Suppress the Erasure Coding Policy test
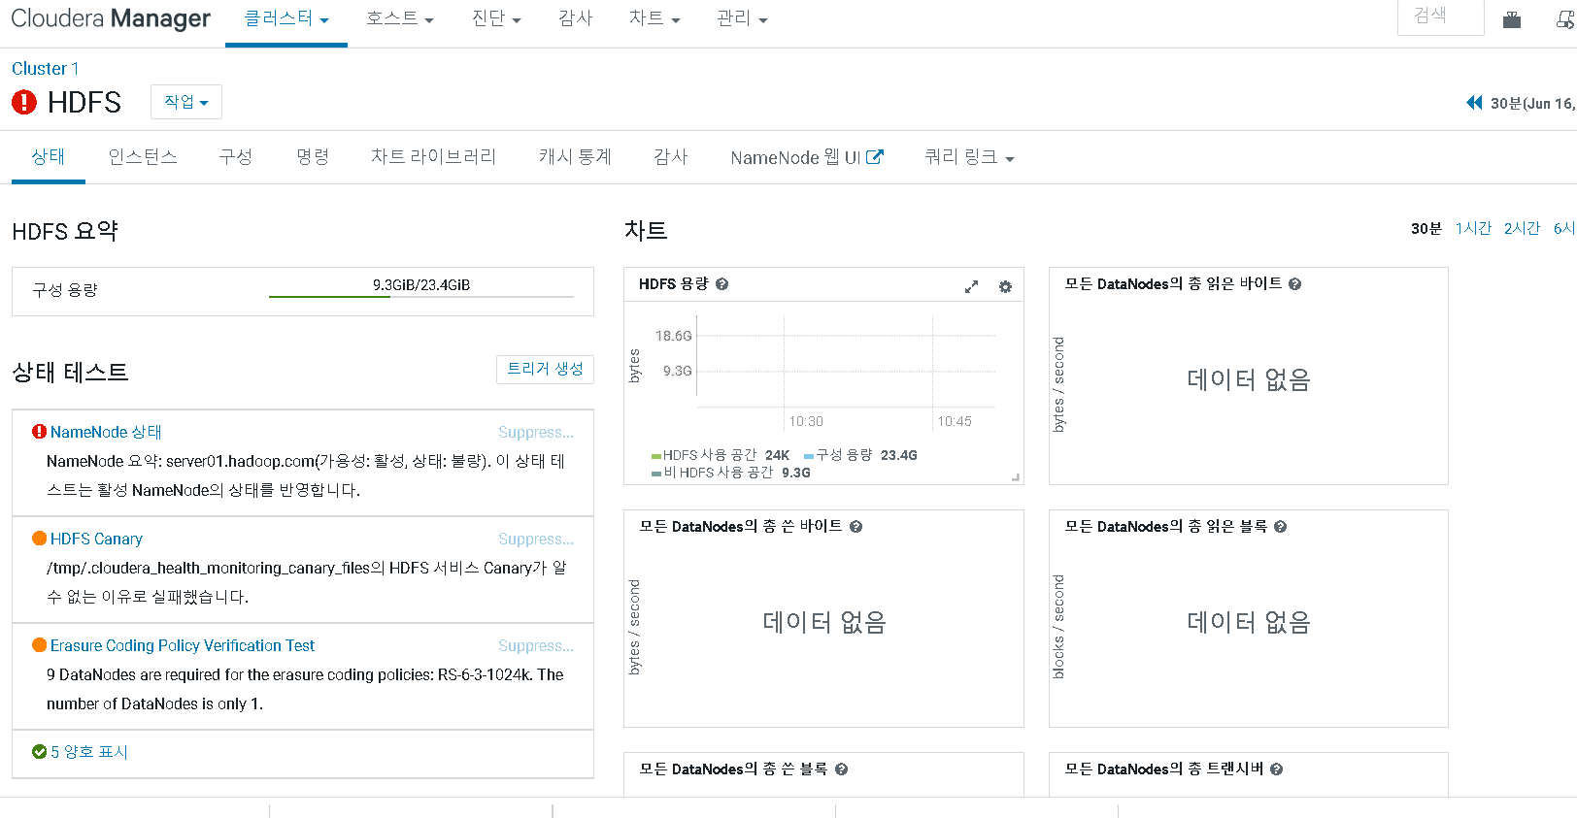Screen dimensions: 1577x818 point(536,646)
